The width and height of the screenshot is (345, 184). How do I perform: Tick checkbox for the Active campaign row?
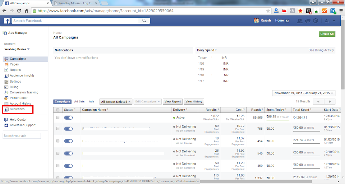tap(58, 118)
